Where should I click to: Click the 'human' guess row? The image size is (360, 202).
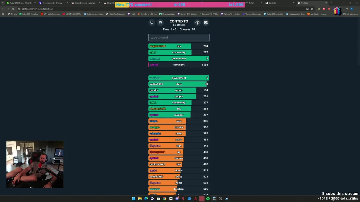[179, 158]
